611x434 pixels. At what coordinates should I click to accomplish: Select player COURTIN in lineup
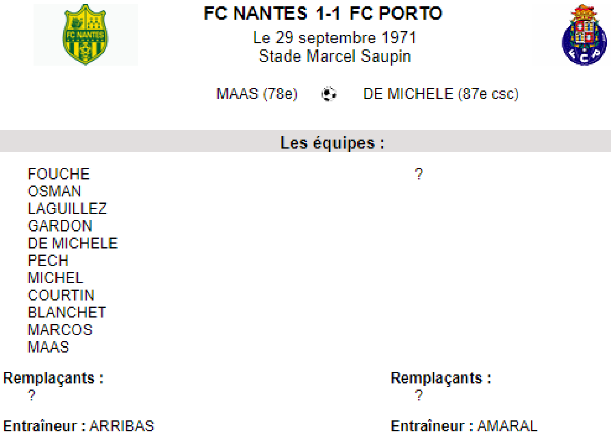point(61,295)
